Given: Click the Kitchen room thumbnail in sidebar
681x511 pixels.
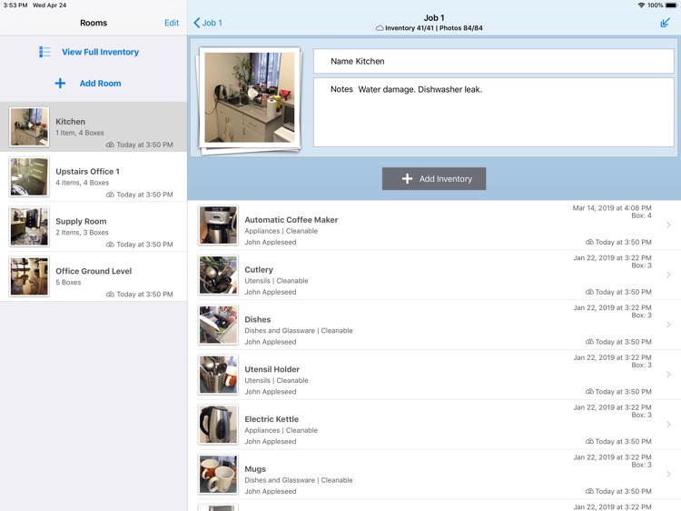Looking at the screenshot, I should click(29, 127).
